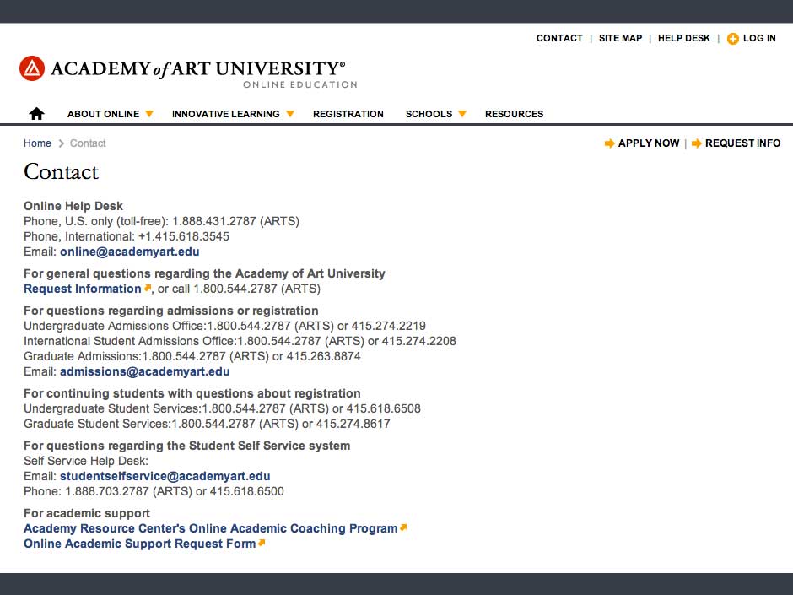The image size is (793, 595).
Task: Click the Online Education tagline text
Action: point(300,85)
